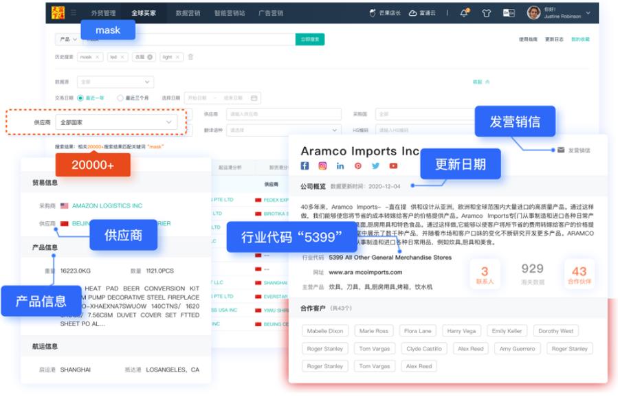Remove the "light" history tag
This screenshot has width=618, height=397.
tap(178, 57)
